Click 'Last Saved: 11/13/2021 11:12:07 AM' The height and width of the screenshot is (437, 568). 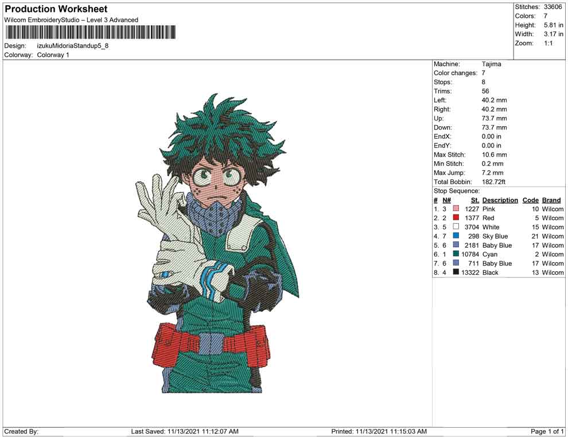[185, 431]
